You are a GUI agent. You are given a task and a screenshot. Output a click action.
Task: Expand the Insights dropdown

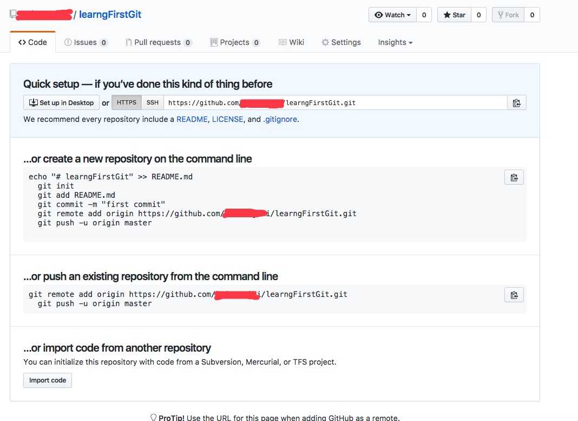[395, 42]
